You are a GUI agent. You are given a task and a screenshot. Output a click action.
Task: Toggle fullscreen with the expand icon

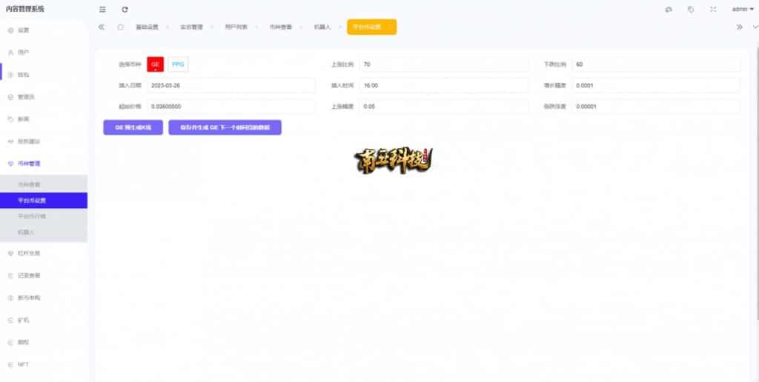pyautogui.click(x=713, y=9)
